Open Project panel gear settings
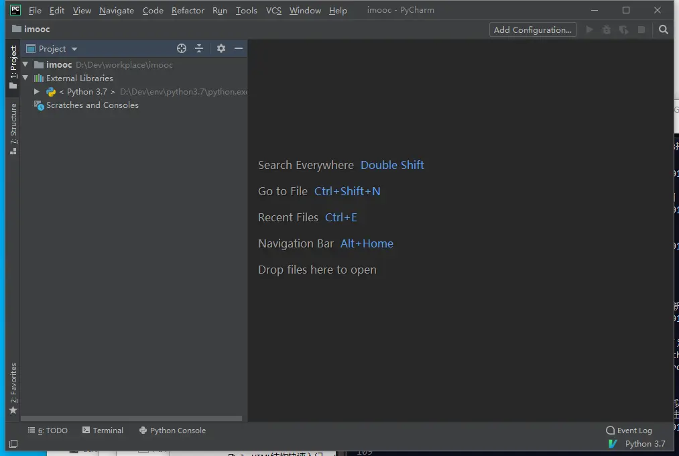 pos(221,48)
